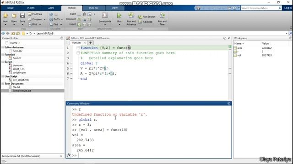Set breakpoint dash on line 7
Image resolution: width=293 pixels, height=164 pixels.
click(x=71, y=79)
